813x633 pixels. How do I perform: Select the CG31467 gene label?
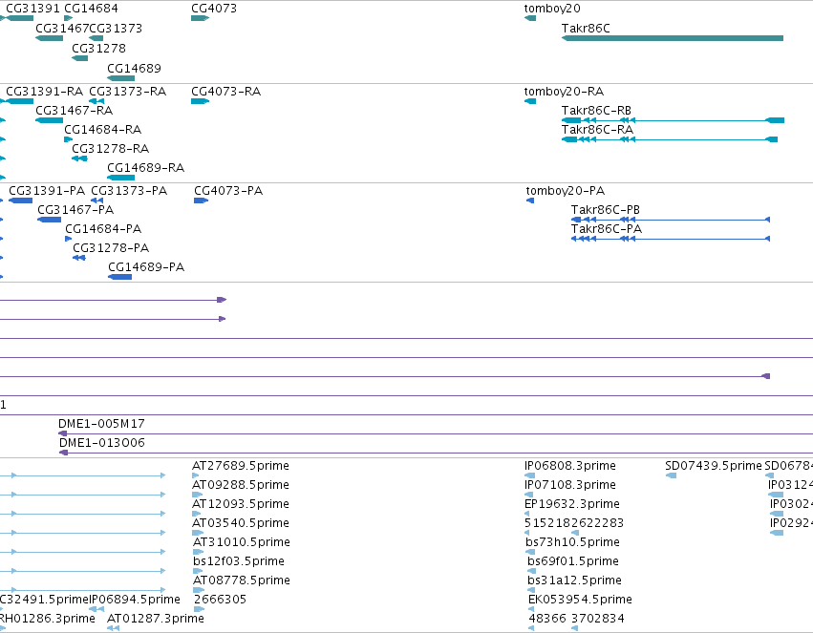point(62,28)
